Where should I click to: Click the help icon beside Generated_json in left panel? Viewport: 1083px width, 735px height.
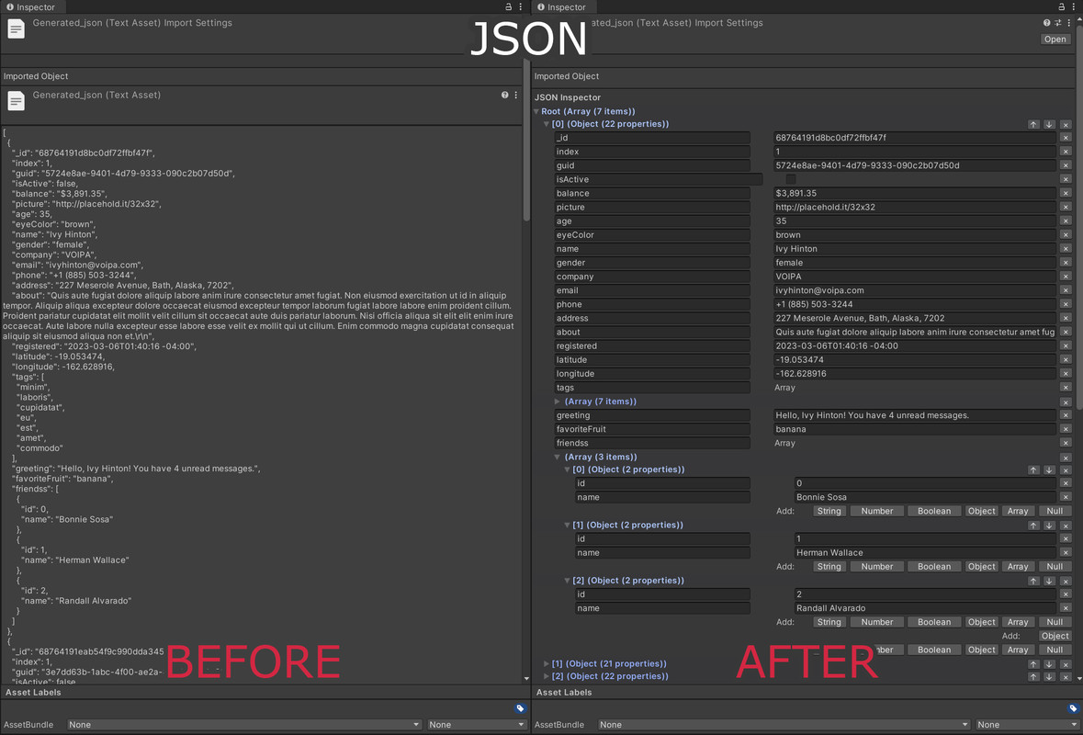tap(503, 95)
